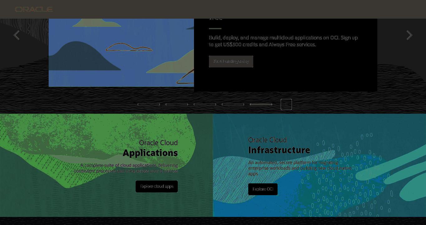Viewport: 426px width, 225px height.
Task: Select the second carousel slide indicator
Action: 177,104
